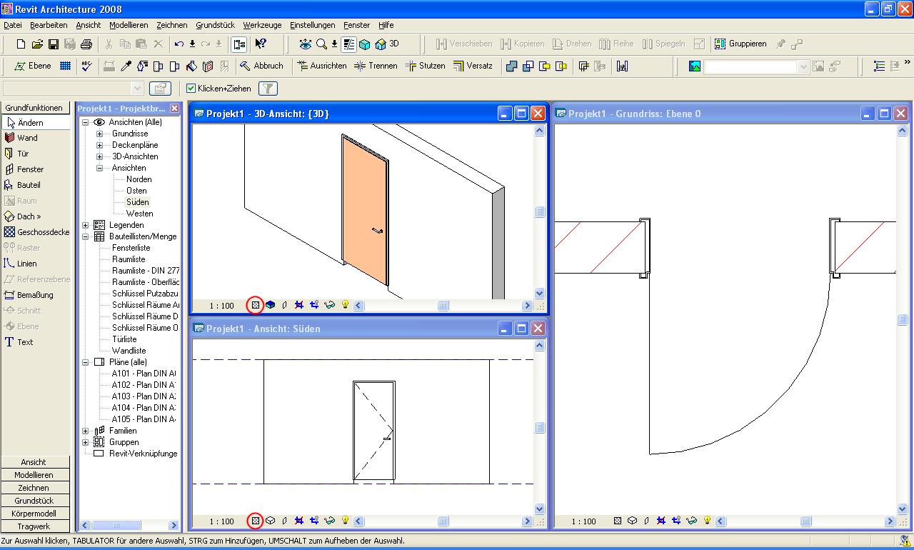Screen dimensions: 914x550
Task: Click the project browser horizontal scrollbar
Action: (x=129, y=526)
